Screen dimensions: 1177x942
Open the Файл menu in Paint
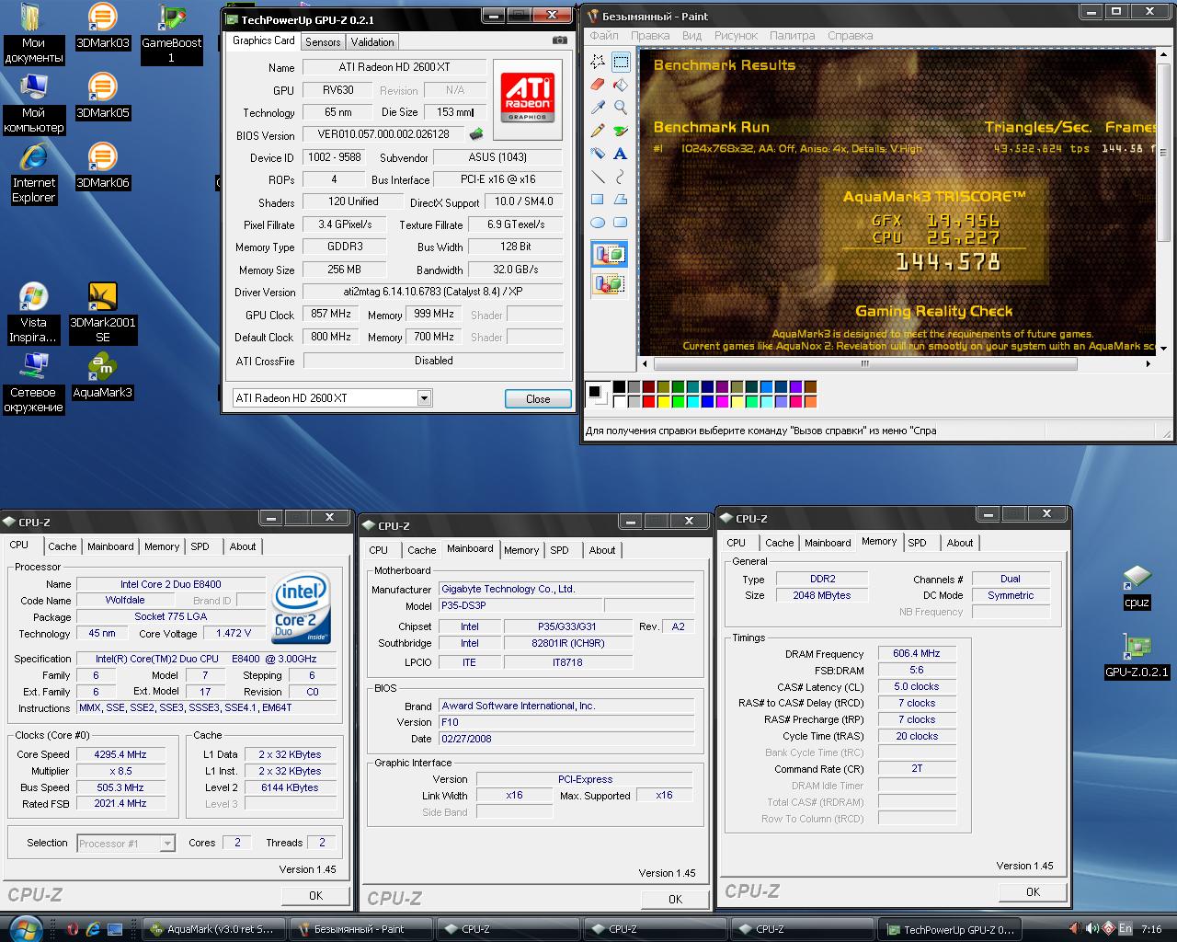point(604,36)
